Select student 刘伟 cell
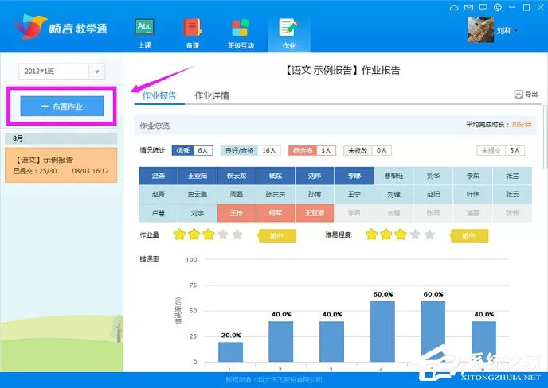 click(x=315, y=176)
